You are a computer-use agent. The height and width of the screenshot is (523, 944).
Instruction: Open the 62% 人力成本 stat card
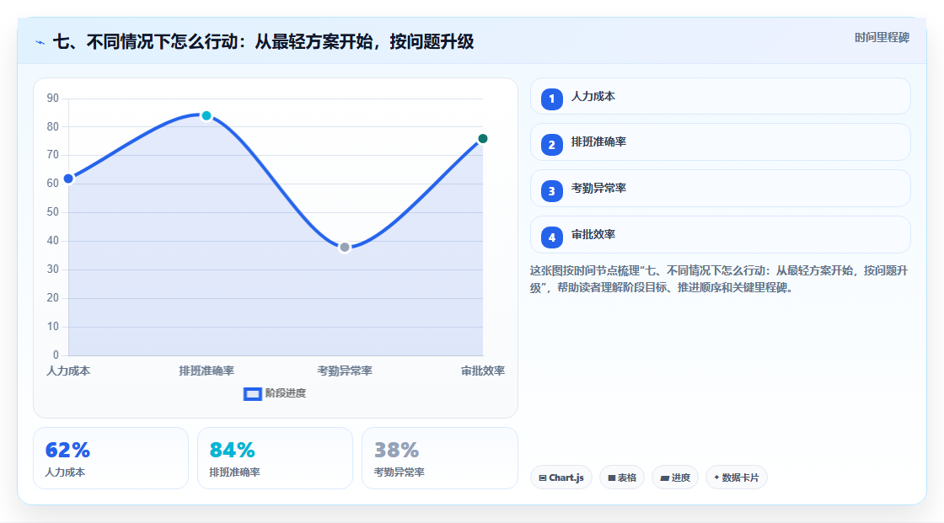pyautogui.click(x=110, y=458)
